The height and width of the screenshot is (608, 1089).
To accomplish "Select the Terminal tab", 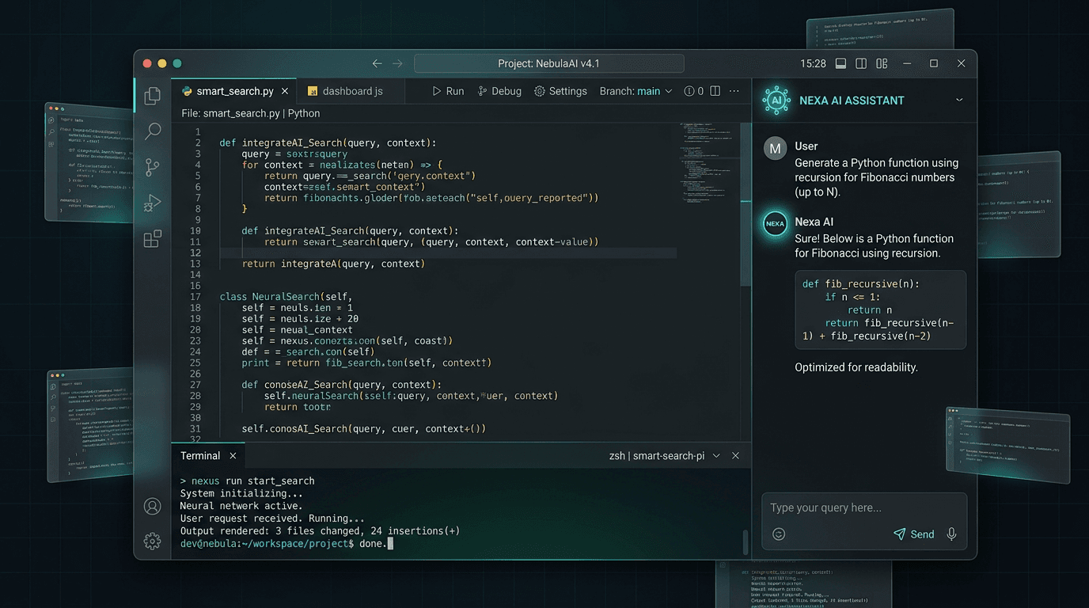I will [x=199, y=455].
